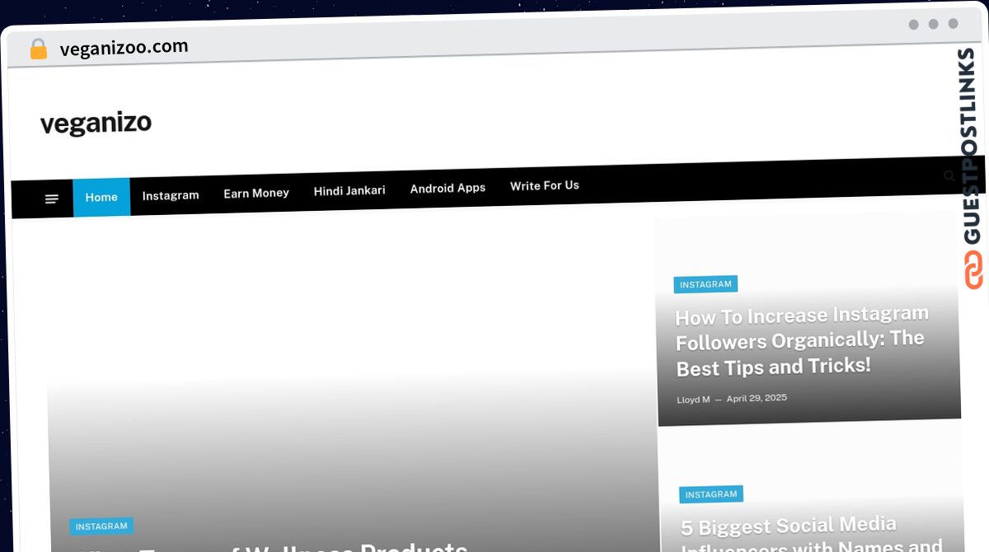Click the padlock icon in the address bar

point(38,49)
